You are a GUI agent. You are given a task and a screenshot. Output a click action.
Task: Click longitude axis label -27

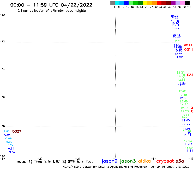tap(40, 159)
